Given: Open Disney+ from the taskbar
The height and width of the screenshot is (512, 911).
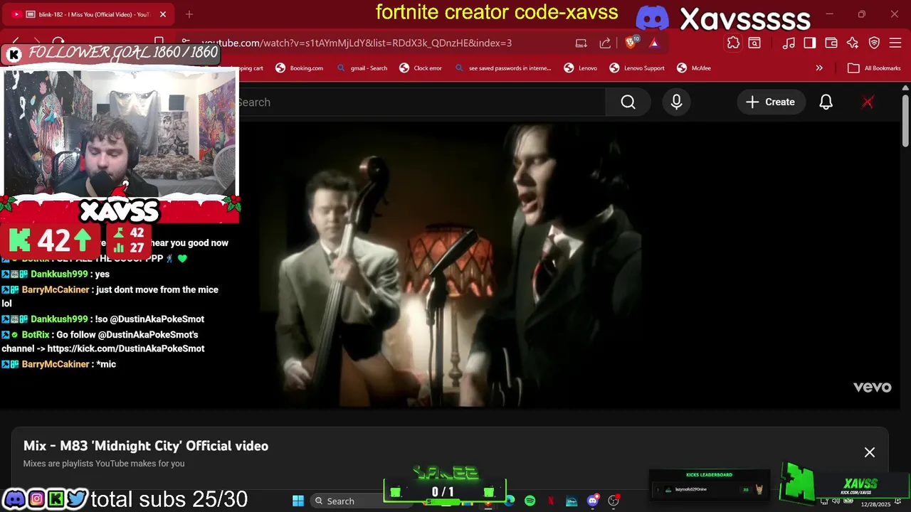Looking at the screenshot, I should pyautogui.click(x=572, y=501).
